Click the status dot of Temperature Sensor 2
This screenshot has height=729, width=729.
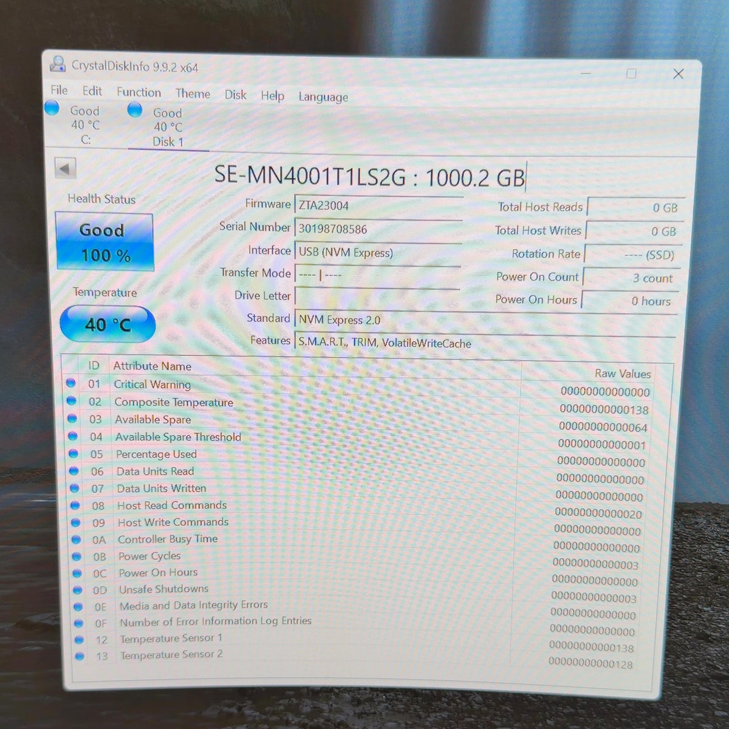[x=80, y=655]
